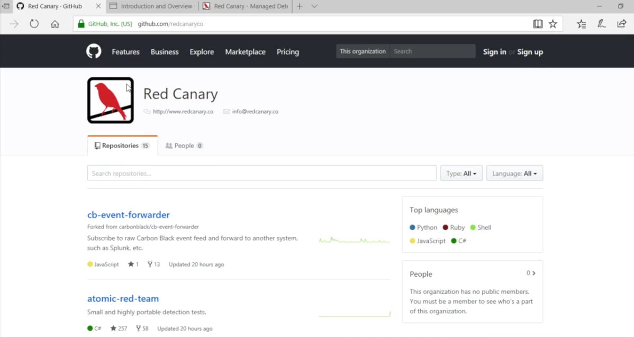Go to browser home page icon

(x=55, y=24)
